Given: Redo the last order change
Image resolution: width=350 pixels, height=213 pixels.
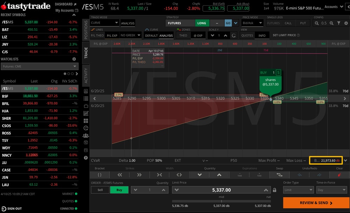Looking at the screenshot, I should click(319, 175).
